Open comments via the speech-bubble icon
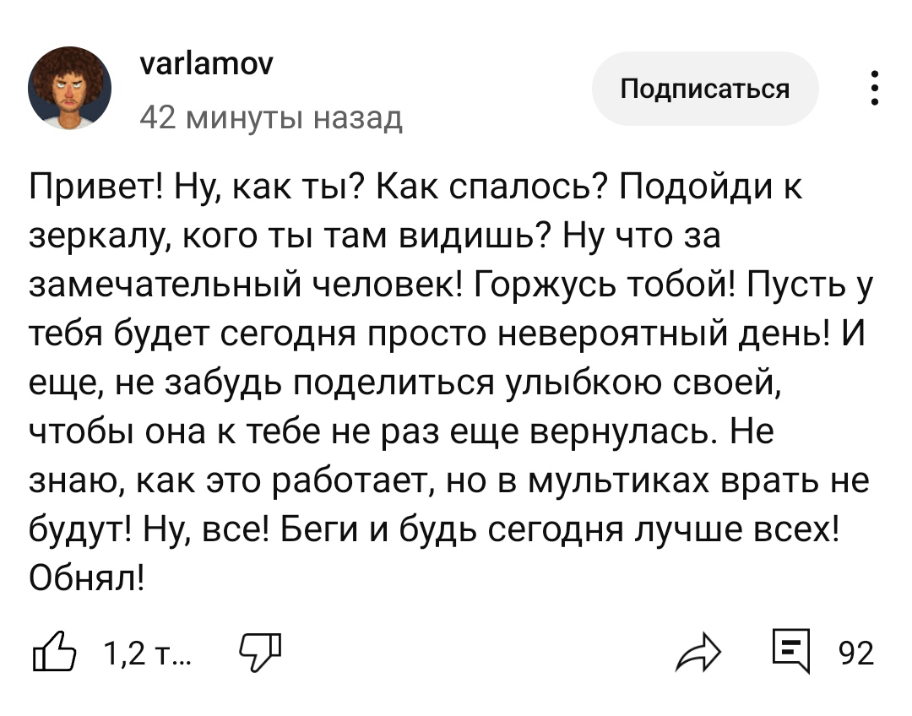The image size is (912, 716). pos(791,651)
